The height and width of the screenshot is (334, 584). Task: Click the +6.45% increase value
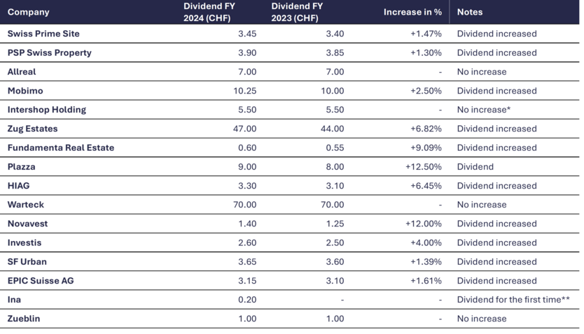pyautogui.click(x=426, y=185)
